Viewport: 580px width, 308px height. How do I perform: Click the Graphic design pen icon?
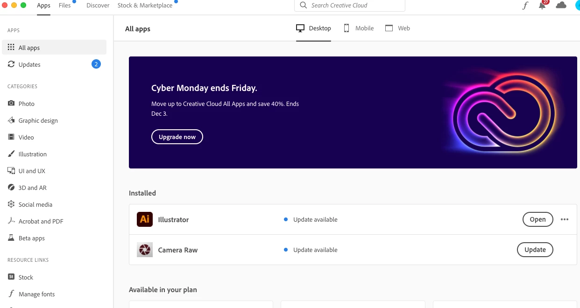[11, 120]
